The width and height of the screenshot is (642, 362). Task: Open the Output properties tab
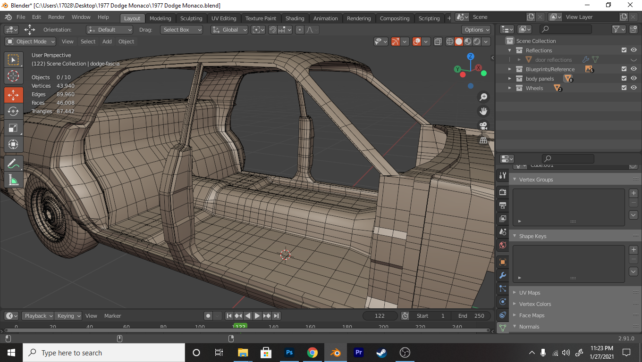point(503,206)
